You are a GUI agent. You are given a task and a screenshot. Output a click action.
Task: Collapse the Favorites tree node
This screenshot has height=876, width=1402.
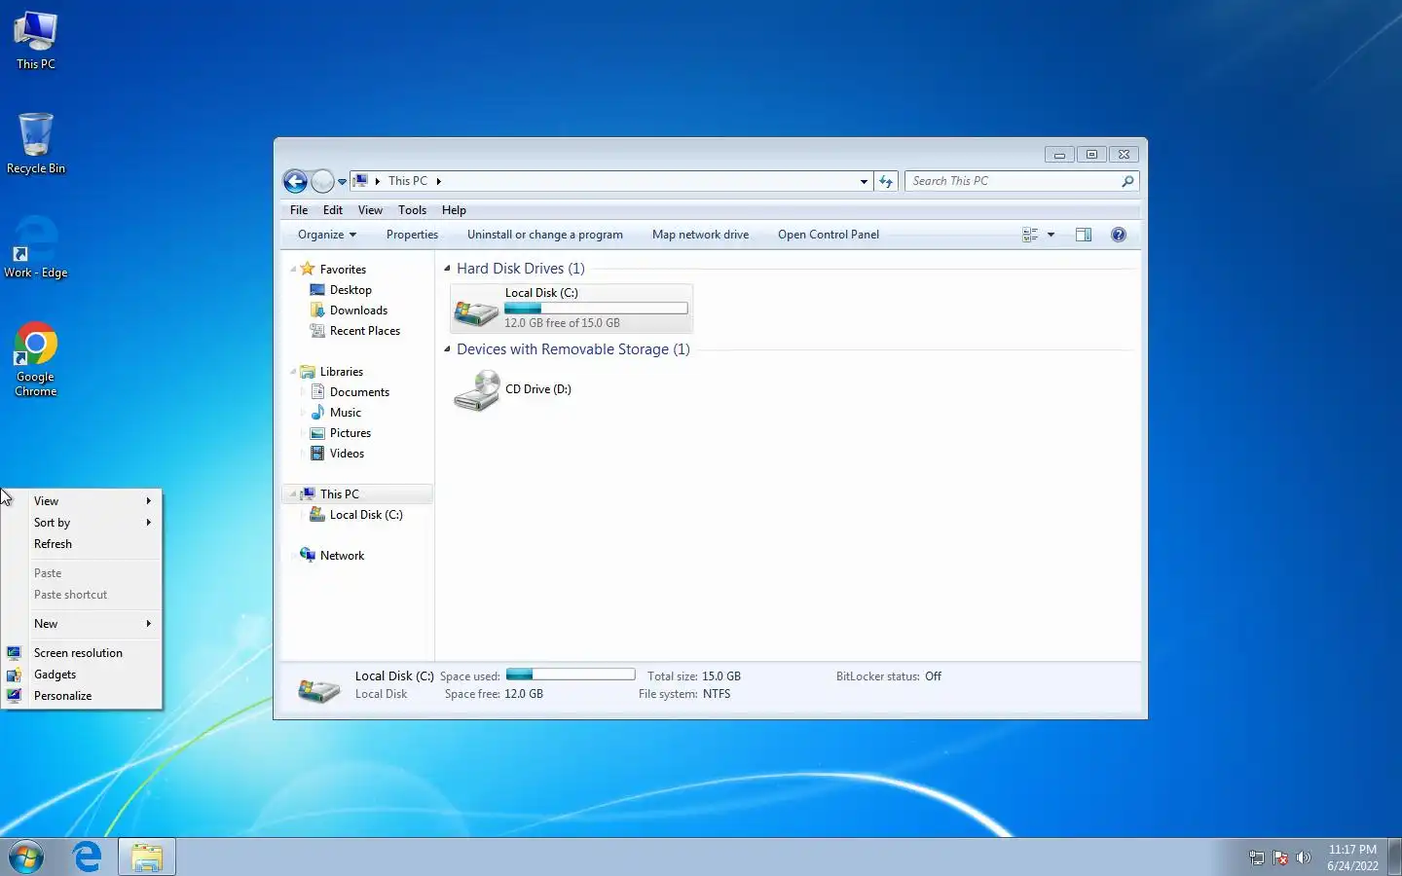292,270
